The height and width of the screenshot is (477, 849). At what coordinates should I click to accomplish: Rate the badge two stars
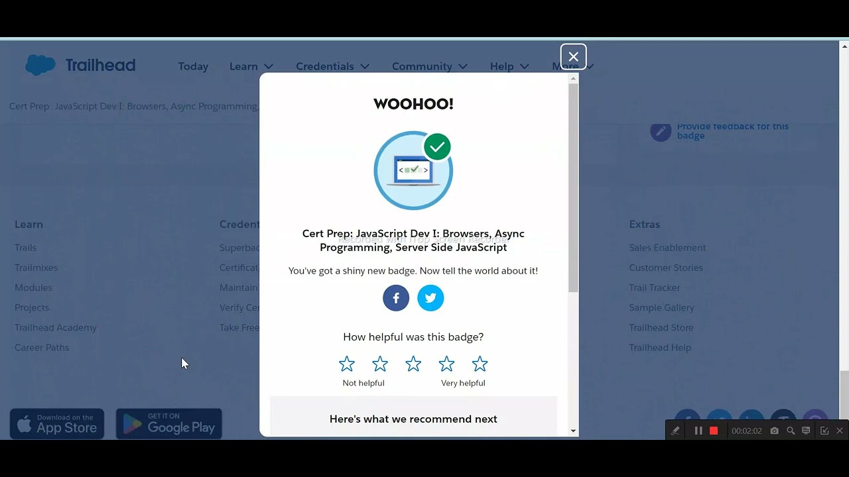(x=380, y=364)
